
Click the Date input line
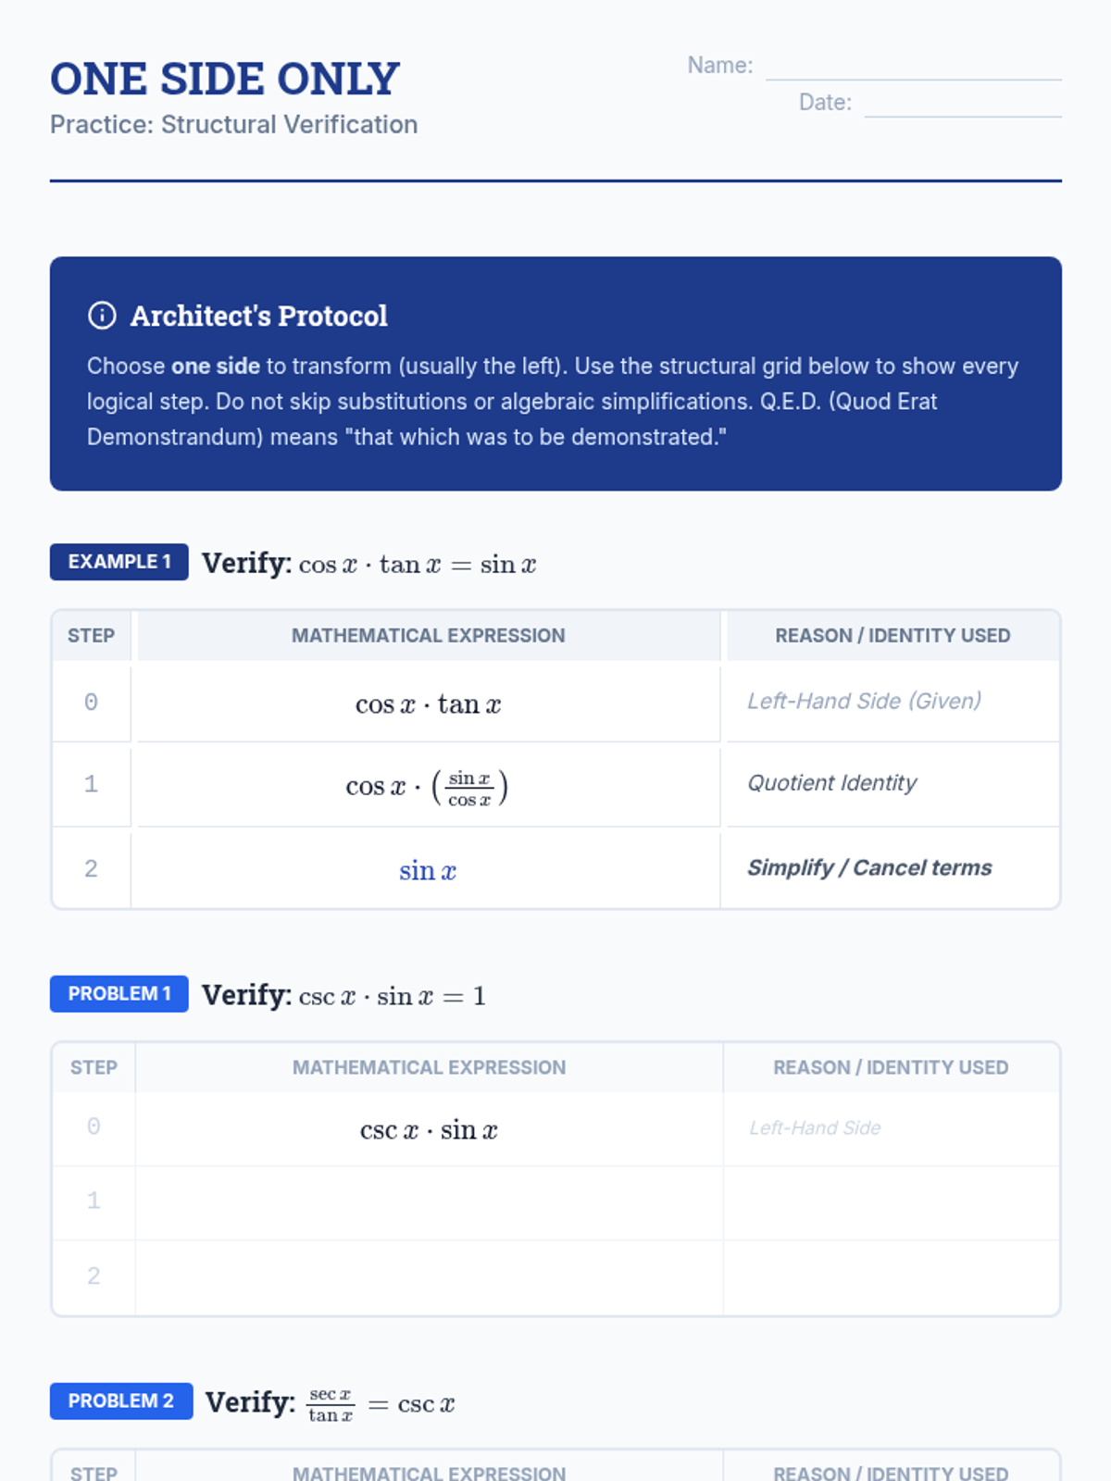[x=962, y=104]
